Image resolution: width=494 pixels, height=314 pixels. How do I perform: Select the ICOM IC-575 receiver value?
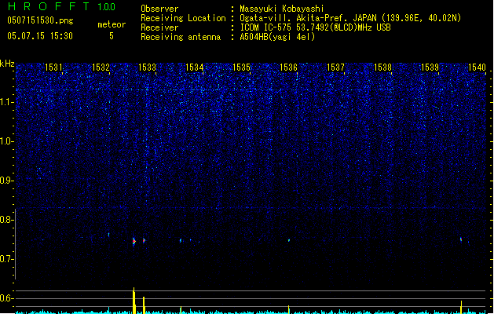(315, 27)
